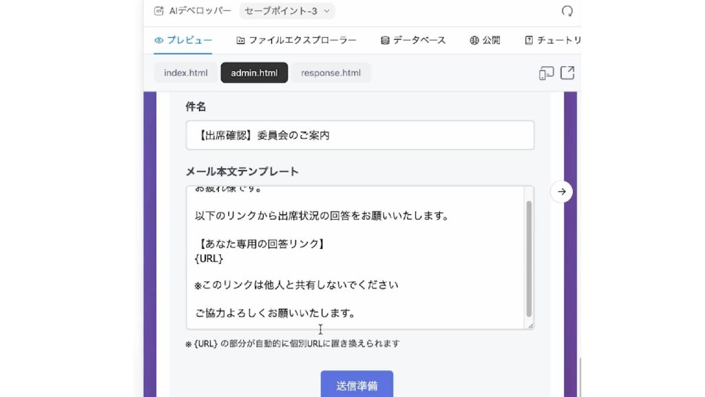Open the セーブポイント-3 dropdown
This screenshot has width=705, height=397.
pyautogui.click(x=287, y=11)
